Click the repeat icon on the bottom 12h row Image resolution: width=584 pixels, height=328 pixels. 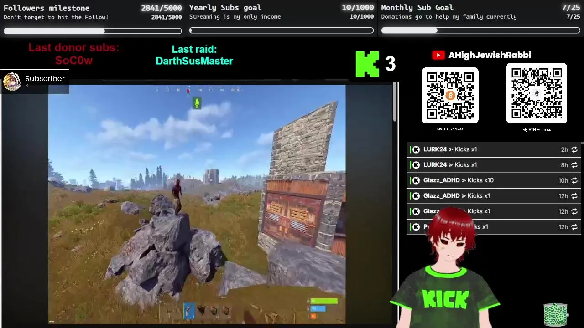tap(574, 227)
